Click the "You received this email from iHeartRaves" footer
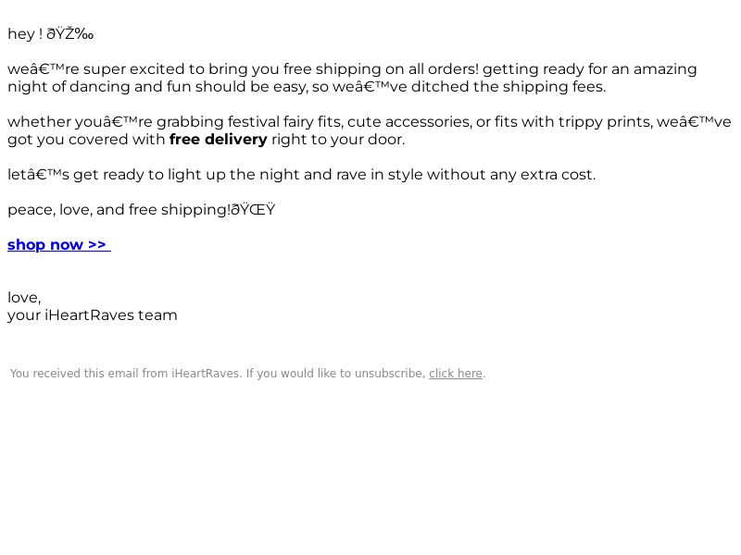 (x=126, y=374)
